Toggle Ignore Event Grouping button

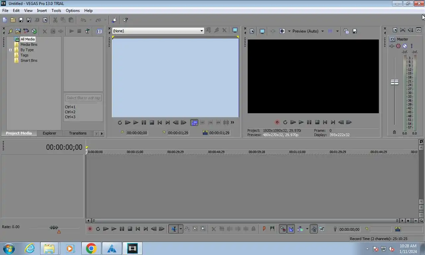322,229
